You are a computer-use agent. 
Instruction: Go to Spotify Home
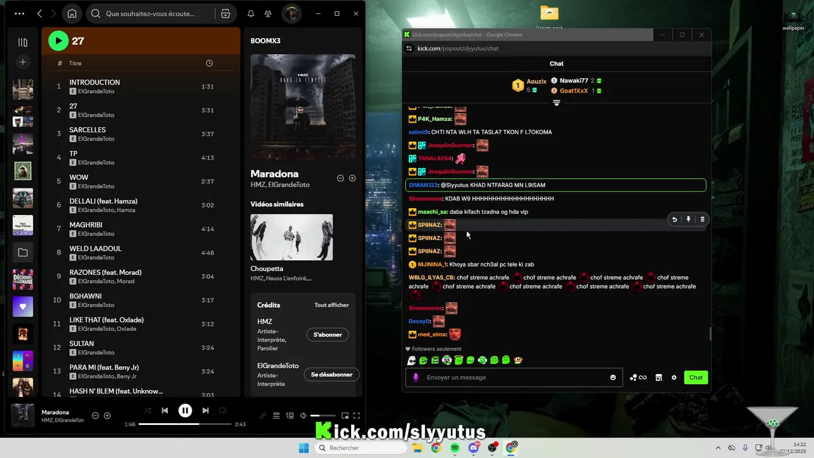(x=72, y=13)
